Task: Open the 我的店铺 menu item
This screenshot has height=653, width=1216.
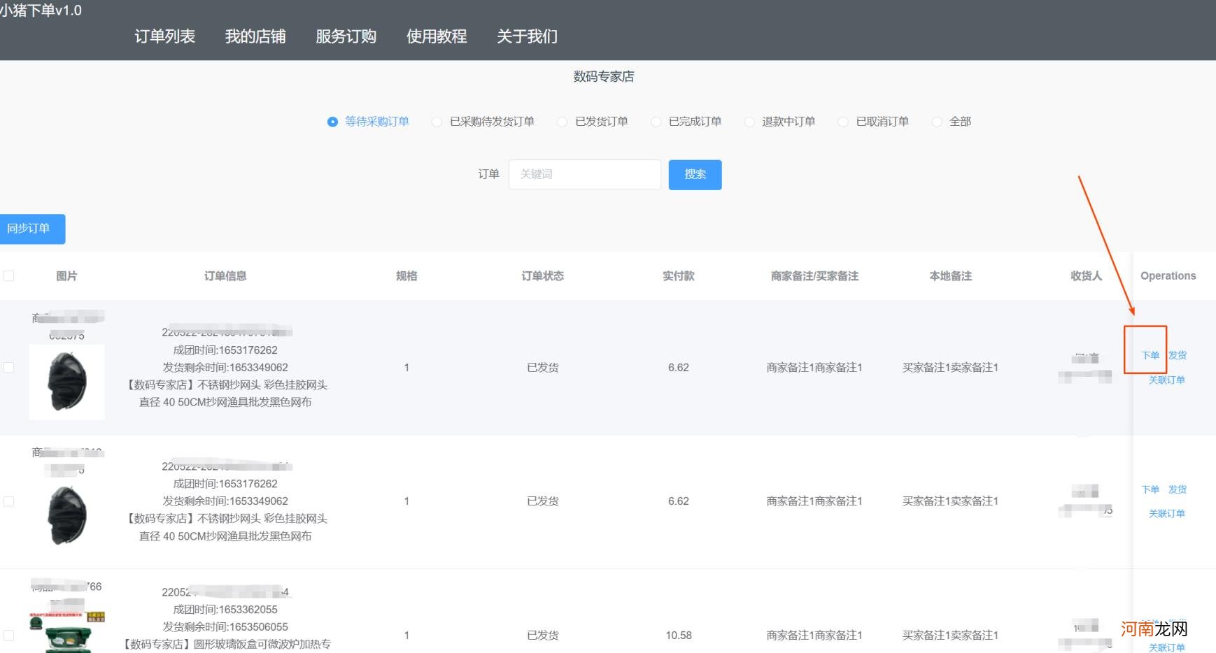Action: click(255, 36)
